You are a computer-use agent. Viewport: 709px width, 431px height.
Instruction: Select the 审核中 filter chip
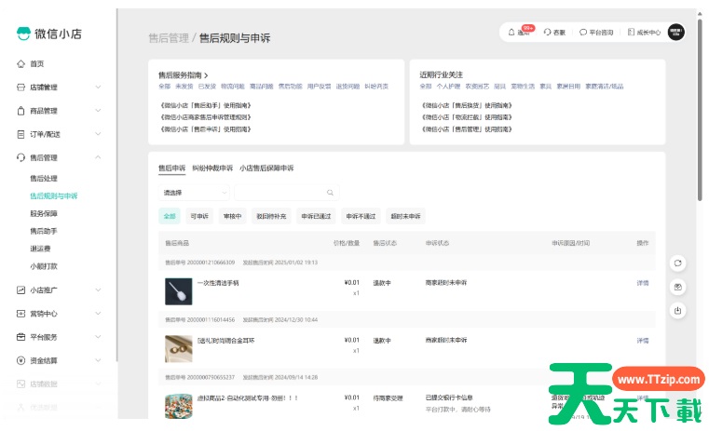[x=232, y=216]
